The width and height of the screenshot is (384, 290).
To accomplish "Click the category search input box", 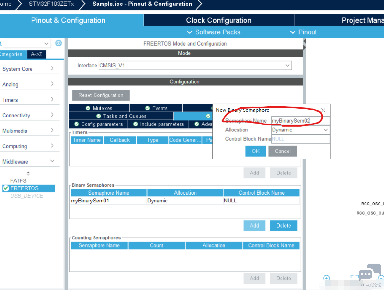I will coord(23,43).
